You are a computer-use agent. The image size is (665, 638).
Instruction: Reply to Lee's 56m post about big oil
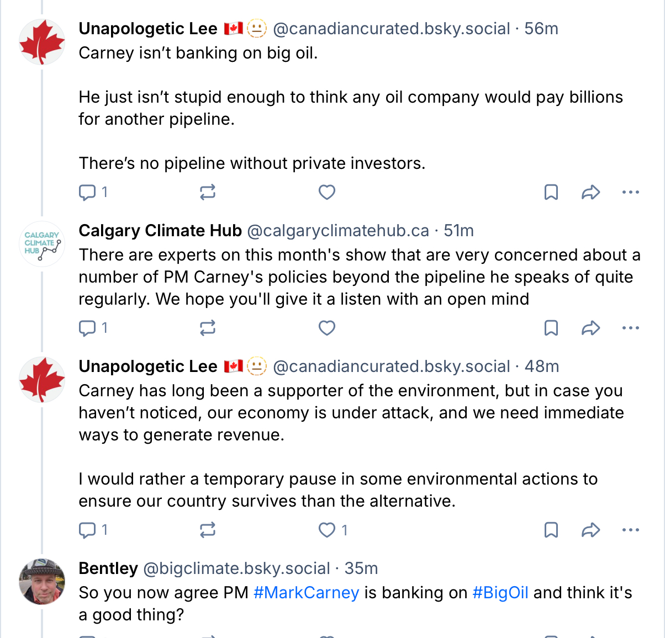point(87,192)
